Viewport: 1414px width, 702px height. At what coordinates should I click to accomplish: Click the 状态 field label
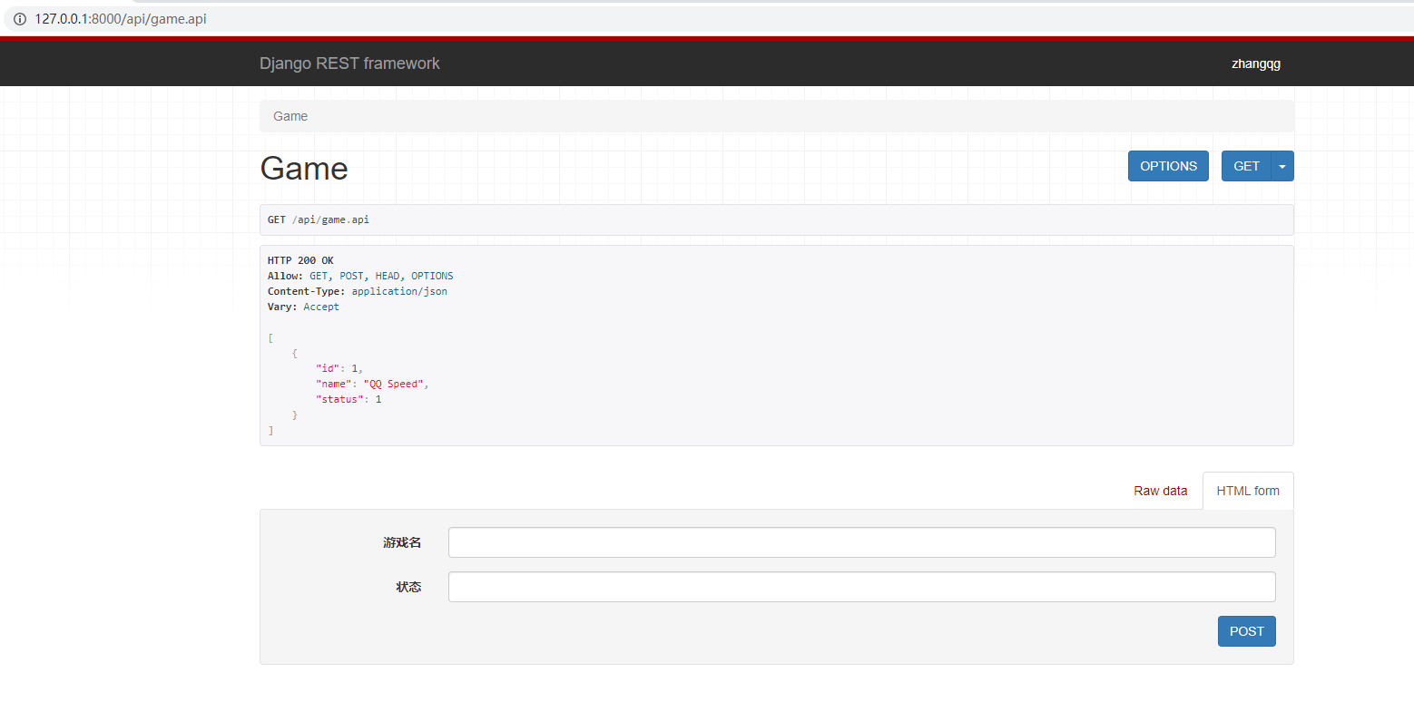coord(408,587)
